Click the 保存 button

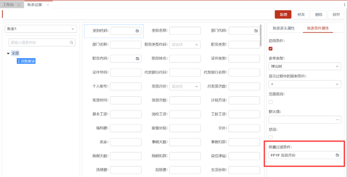pos(336,14)
